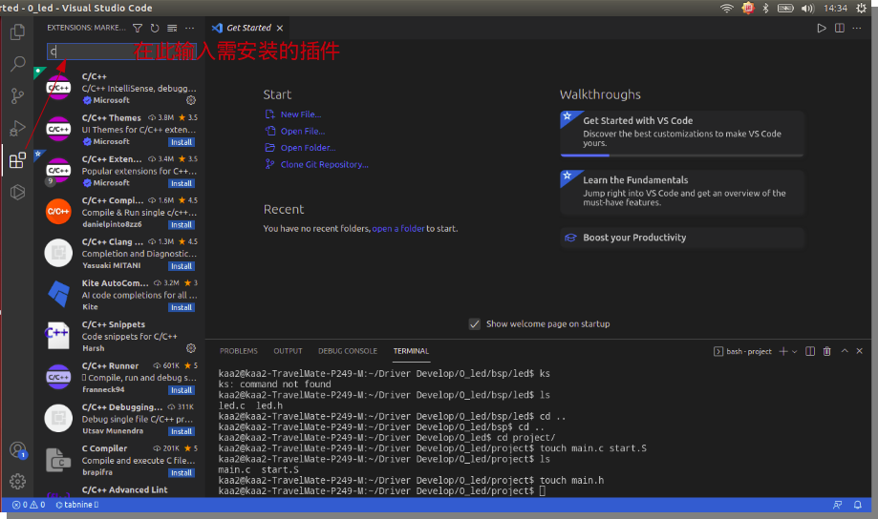This screenshot has width=878, height=519.
Task: Open Learn the Fundamentals walkthrough
Action: (682, 193)
